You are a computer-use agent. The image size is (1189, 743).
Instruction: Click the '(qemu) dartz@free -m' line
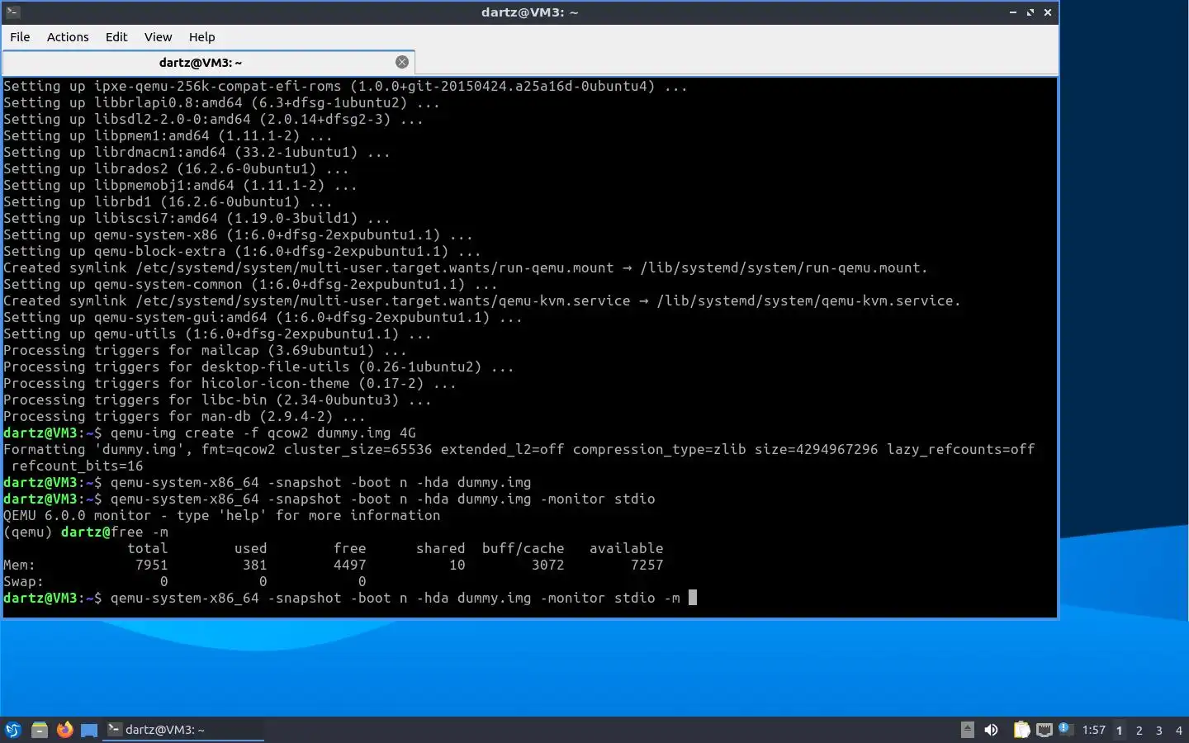click(86, 532)
